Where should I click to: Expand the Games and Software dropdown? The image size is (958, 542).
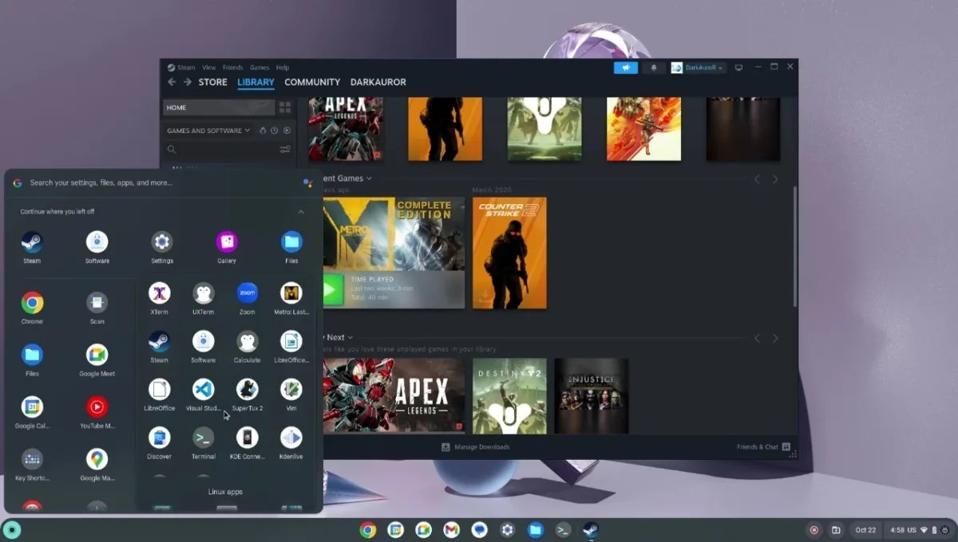click(208, 131)
